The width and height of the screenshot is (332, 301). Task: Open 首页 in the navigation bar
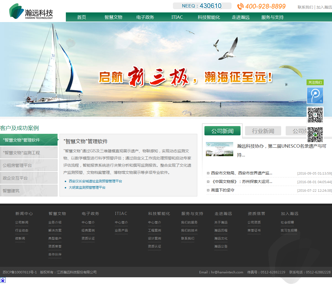(82, 17)
